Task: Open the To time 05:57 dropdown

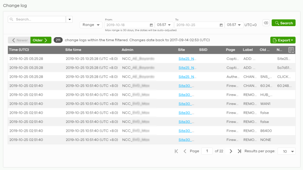Action: point(234,25)
